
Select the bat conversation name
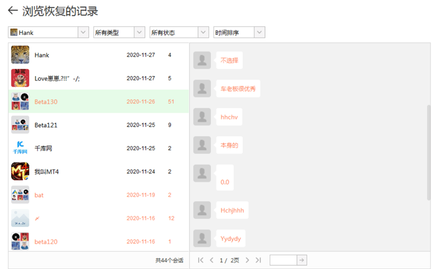coord(39,195)
